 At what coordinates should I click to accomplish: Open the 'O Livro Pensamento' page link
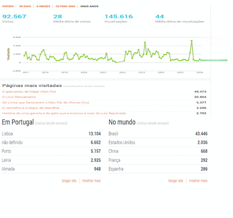19,97
